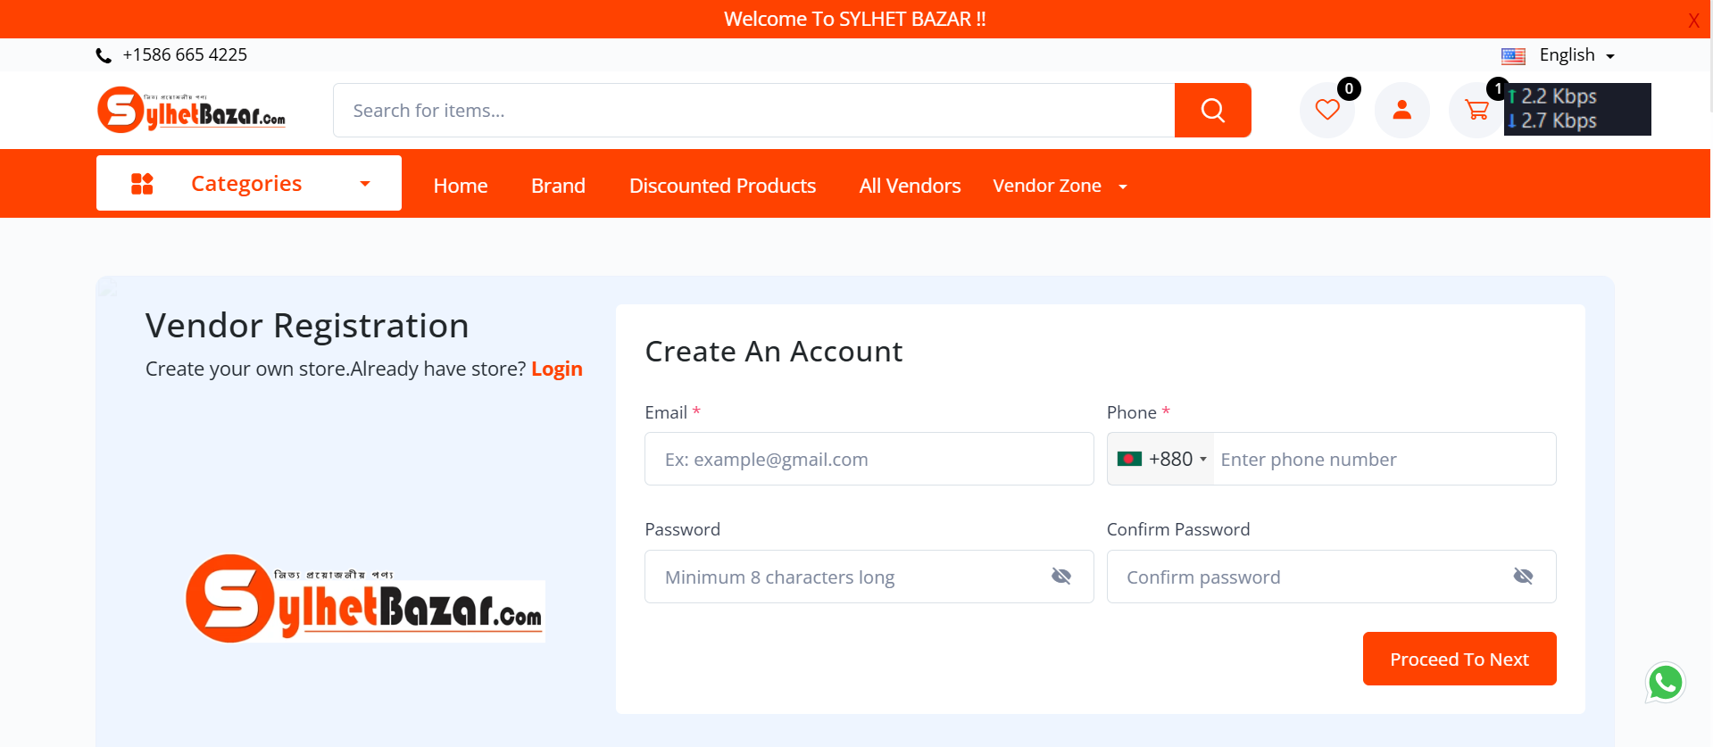Focus the Enter phone number field
This screenshot has width=1713, height=747.
1385,459
